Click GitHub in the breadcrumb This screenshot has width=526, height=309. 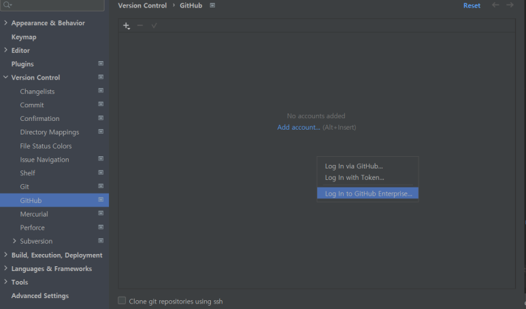[x=191, y=5]
